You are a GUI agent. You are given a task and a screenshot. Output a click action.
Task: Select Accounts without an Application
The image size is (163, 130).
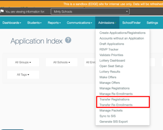tap(122, 38)
